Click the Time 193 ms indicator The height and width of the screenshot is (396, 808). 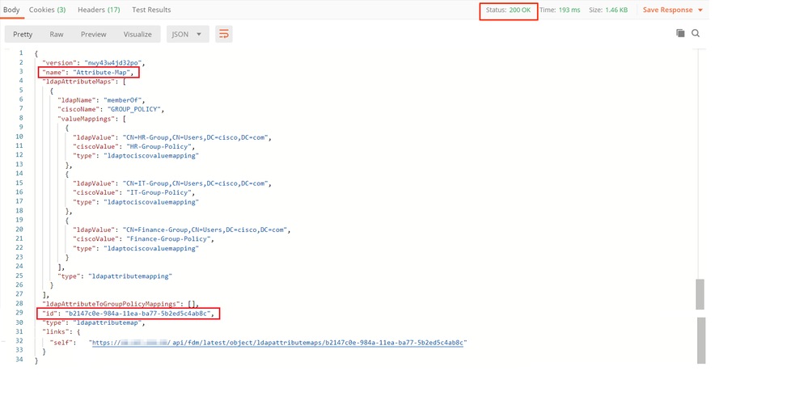[x=561, y=10]
